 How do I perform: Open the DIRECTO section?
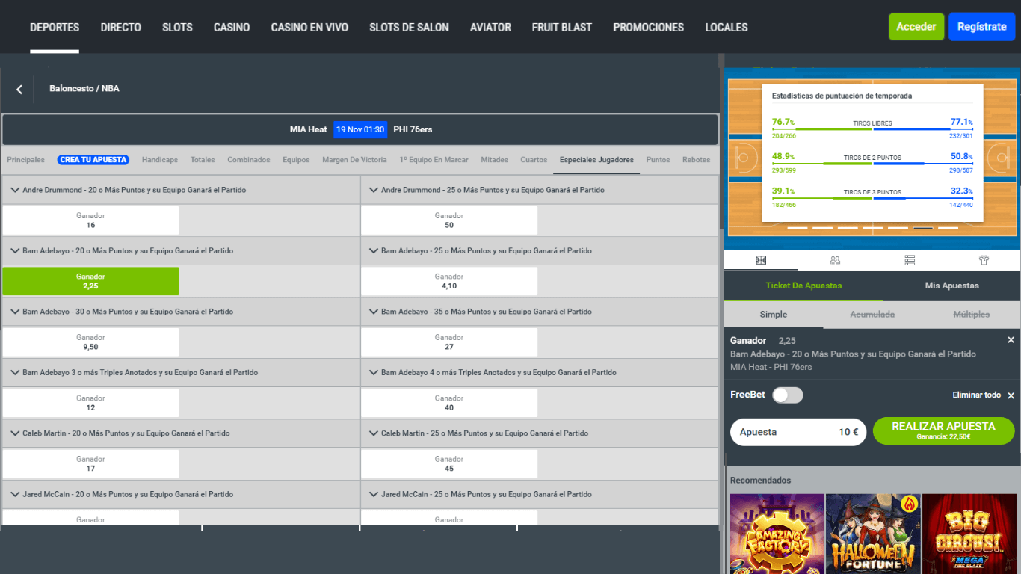tap(121, 27)
